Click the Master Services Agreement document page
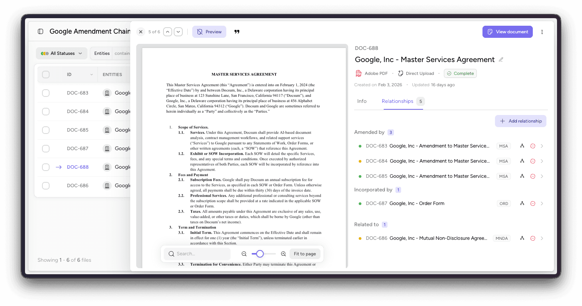The image size is (582, 306). (244, 158)
